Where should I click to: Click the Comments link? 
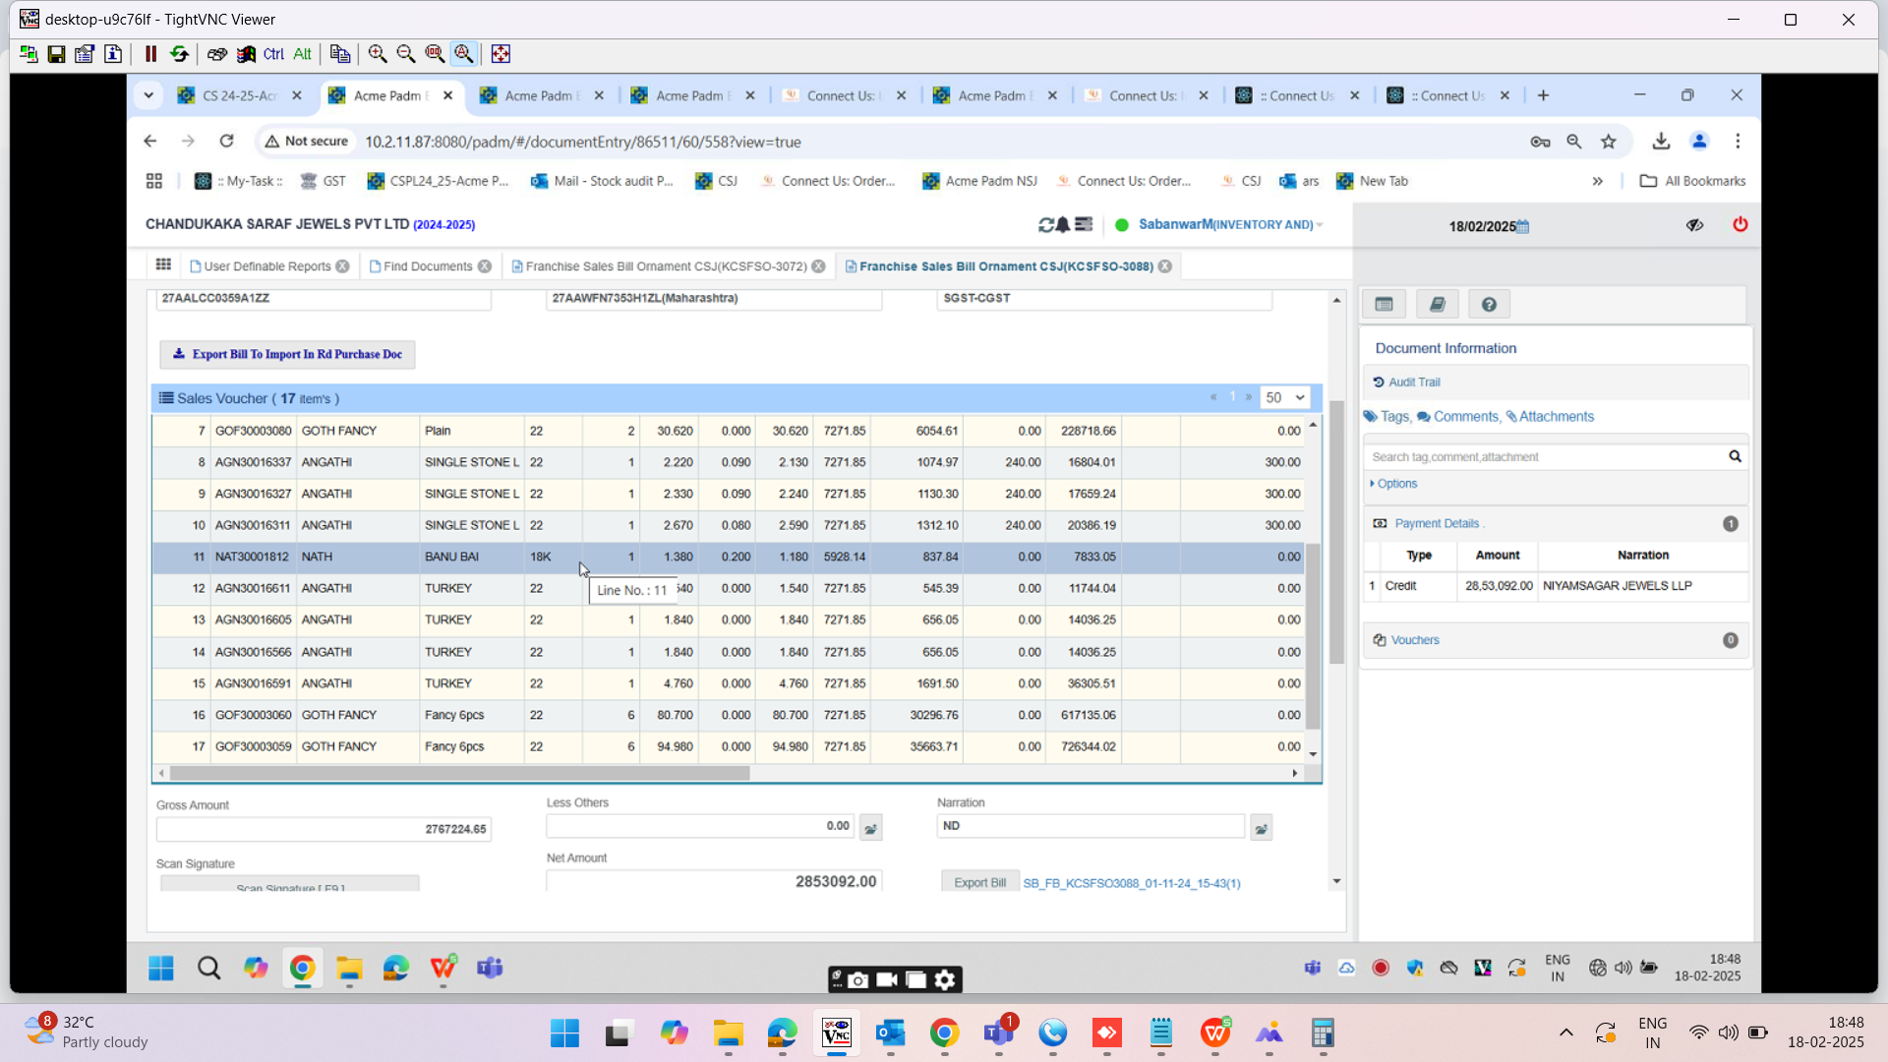(1465, 417)
